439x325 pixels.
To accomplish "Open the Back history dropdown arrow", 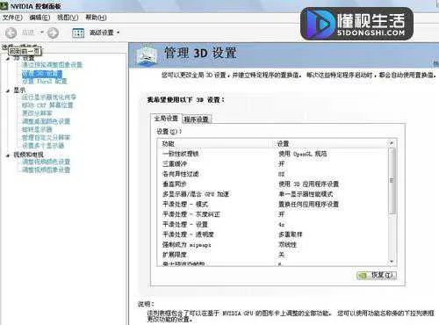I will click(42, 32).
